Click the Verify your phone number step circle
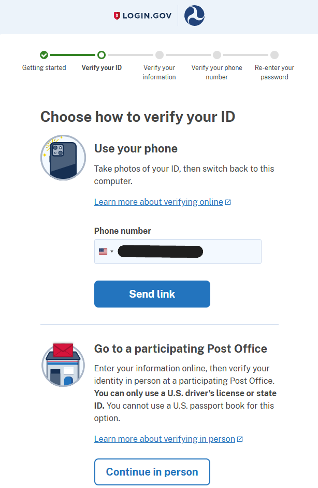The image size is (318, 488). [x=216, y=54]
